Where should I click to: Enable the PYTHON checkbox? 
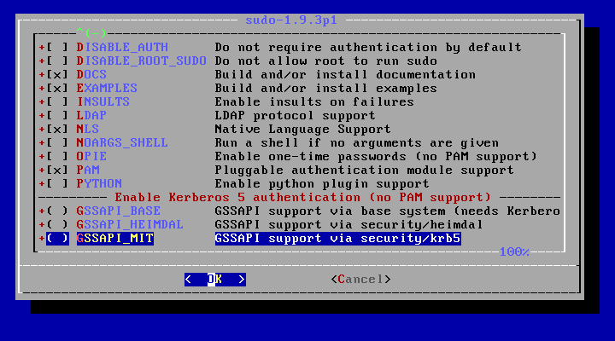point(58,183)
